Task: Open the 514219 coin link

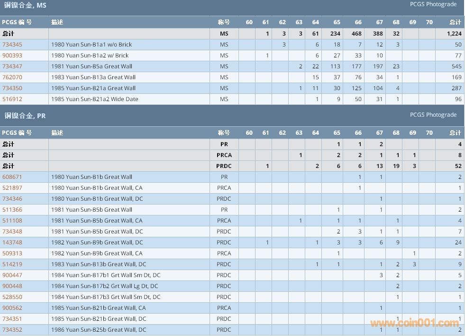Action: coord(12,264)
